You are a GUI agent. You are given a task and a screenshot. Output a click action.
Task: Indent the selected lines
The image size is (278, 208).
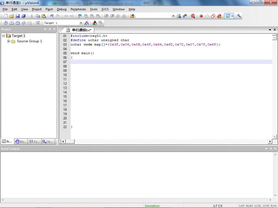106,16
